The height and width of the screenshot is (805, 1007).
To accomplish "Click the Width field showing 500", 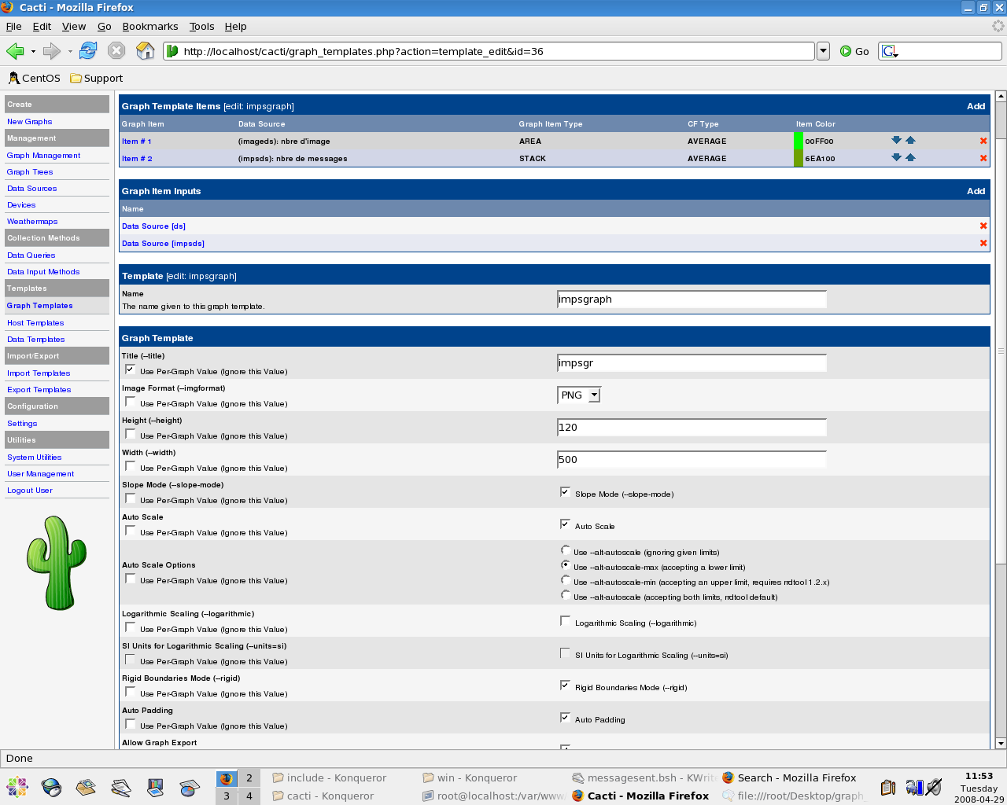I will [x=692, y=459].
